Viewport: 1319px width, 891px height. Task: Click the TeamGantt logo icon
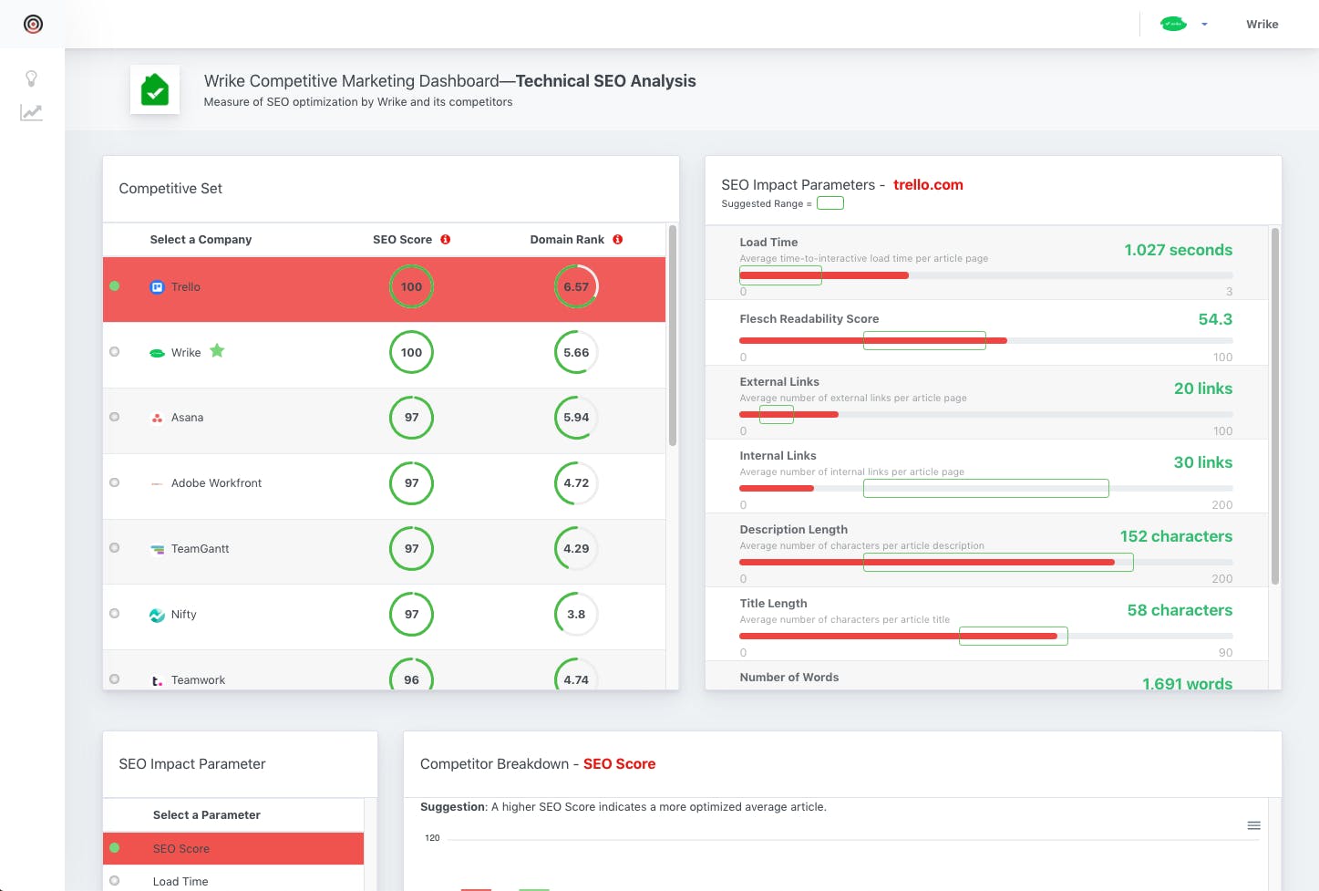[157, 549]
